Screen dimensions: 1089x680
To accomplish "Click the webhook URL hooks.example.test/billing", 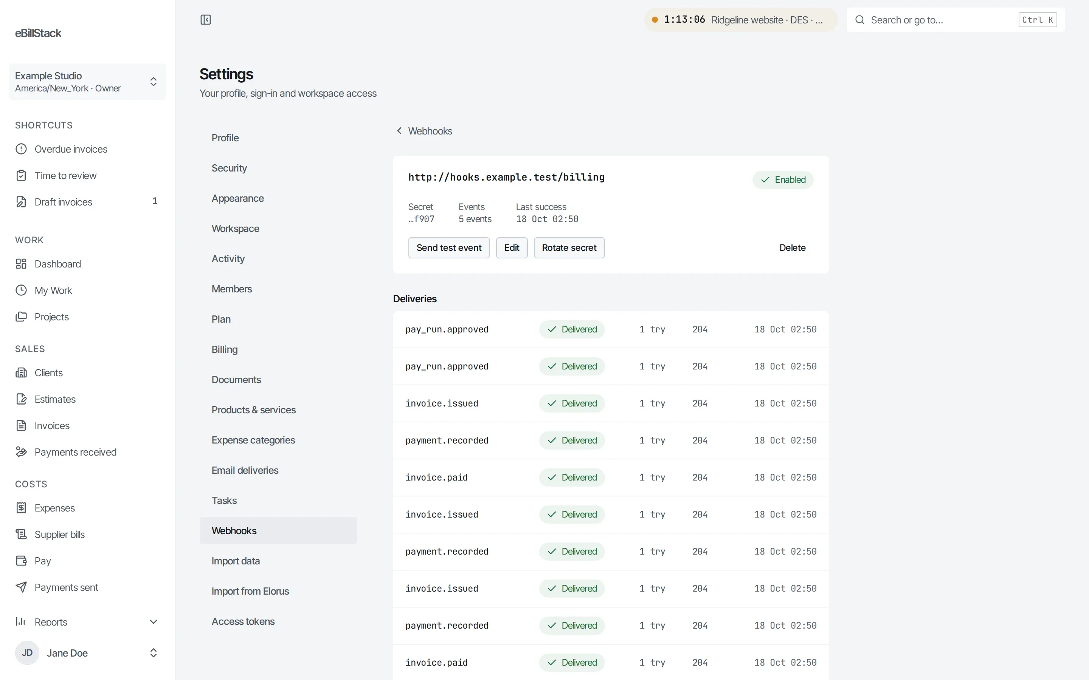I will pos(506,177).
